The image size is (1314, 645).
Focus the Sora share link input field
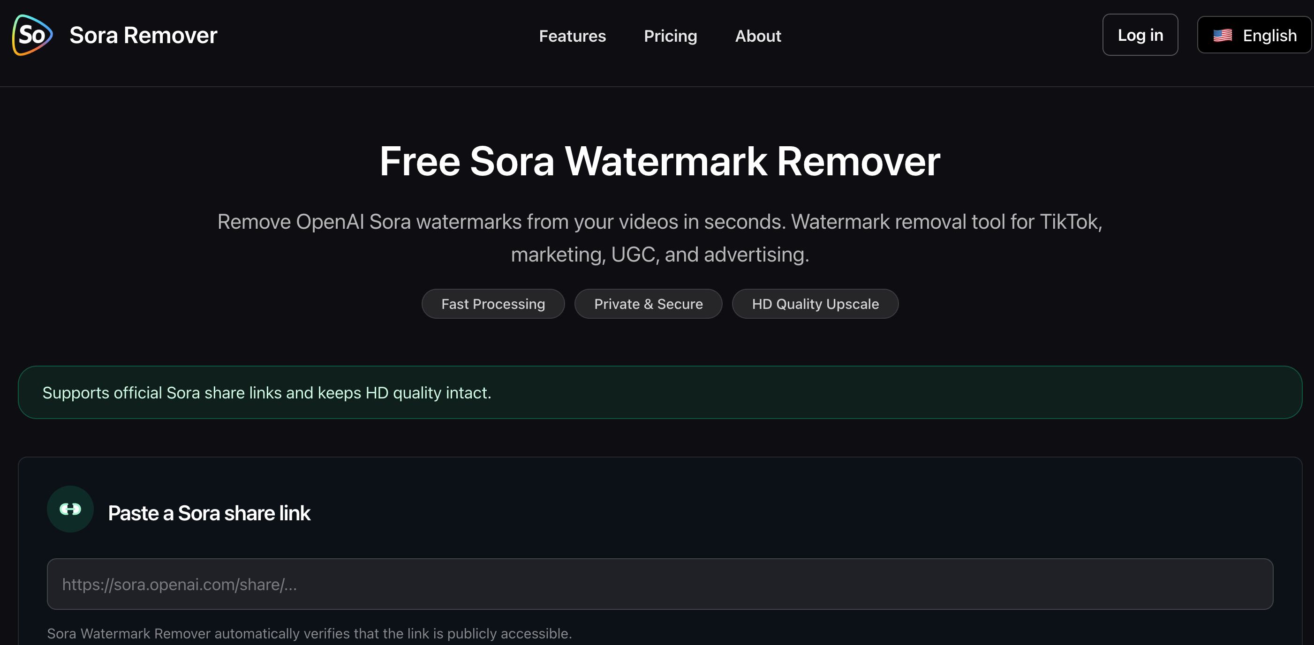click(659, 584)
